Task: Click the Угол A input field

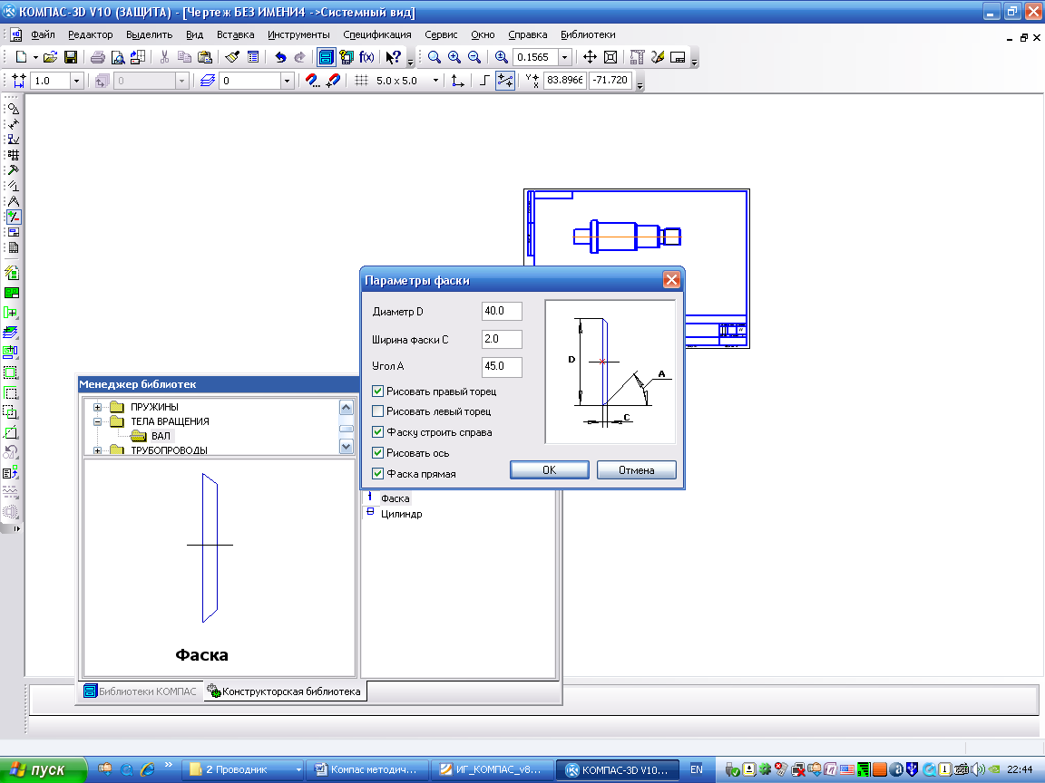Action: point(502,366)
